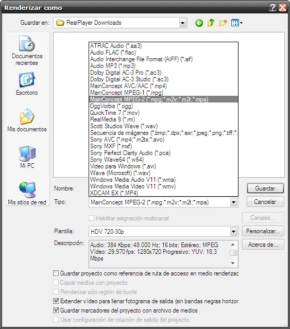
Task: Choose Secuencia de imágenes format
Action: coord(163,133)
